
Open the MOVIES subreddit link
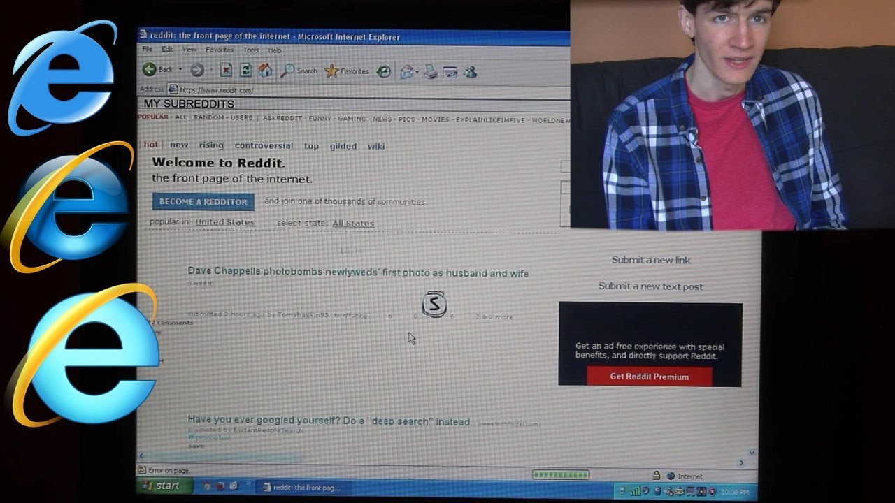436,119
